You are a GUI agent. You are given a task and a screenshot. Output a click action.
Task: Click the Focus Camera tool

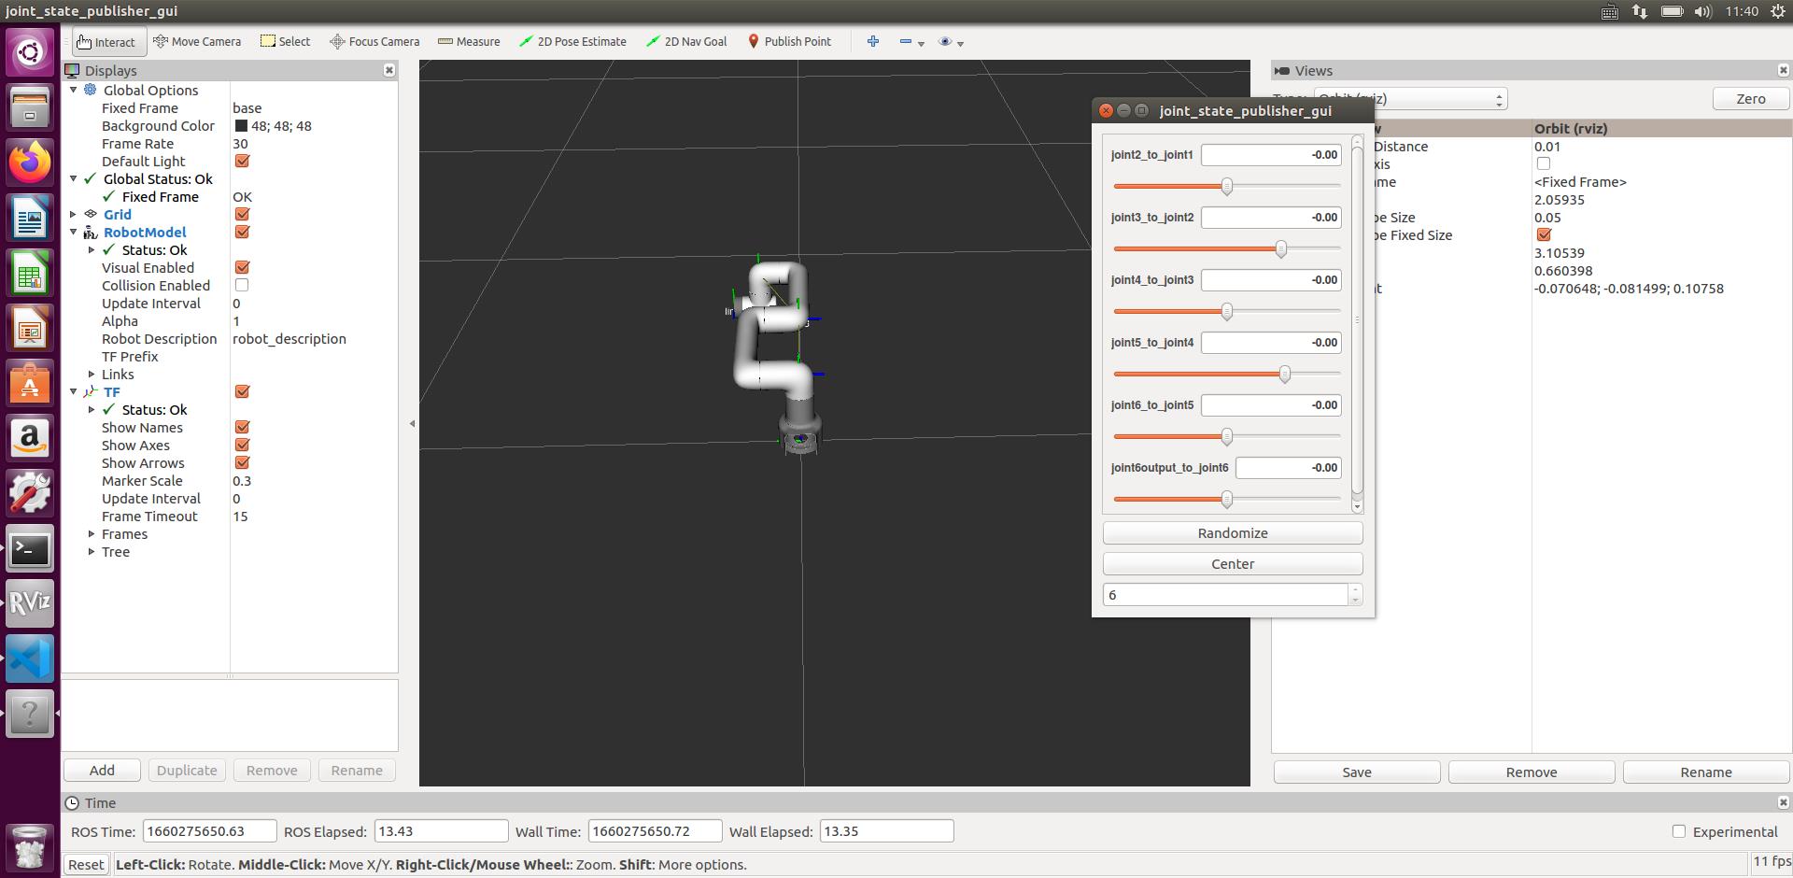[x=374, y=42]
